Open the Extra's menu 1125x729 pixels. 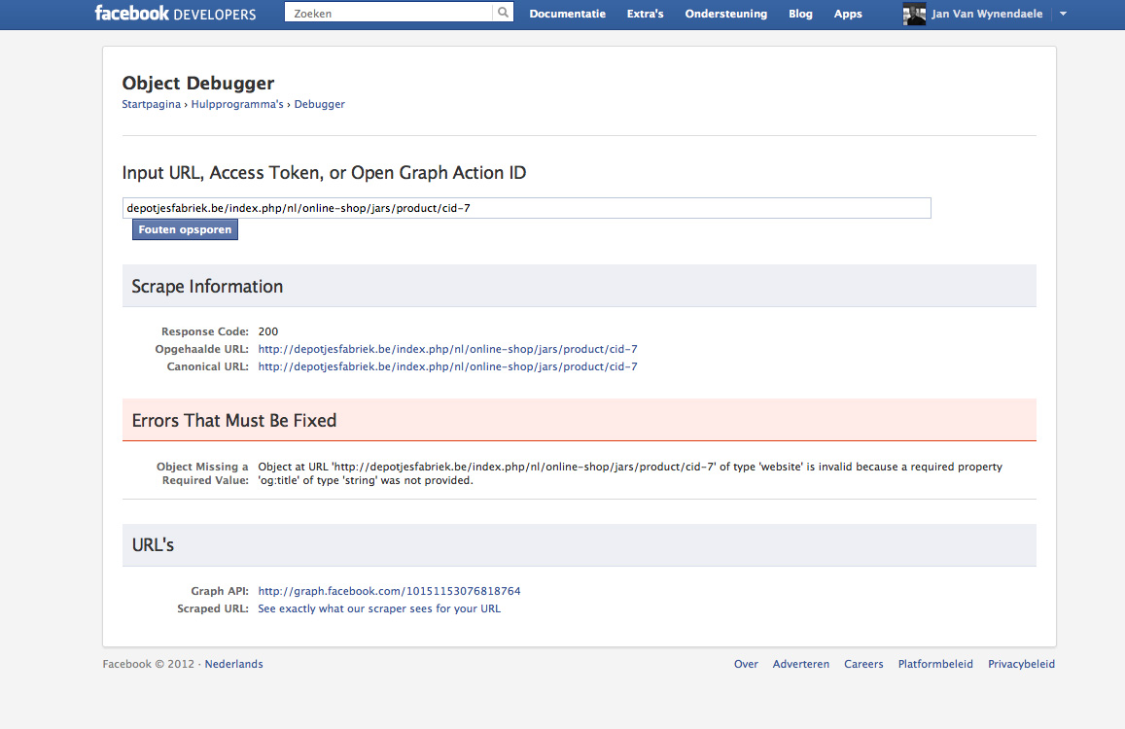[646, 14]
